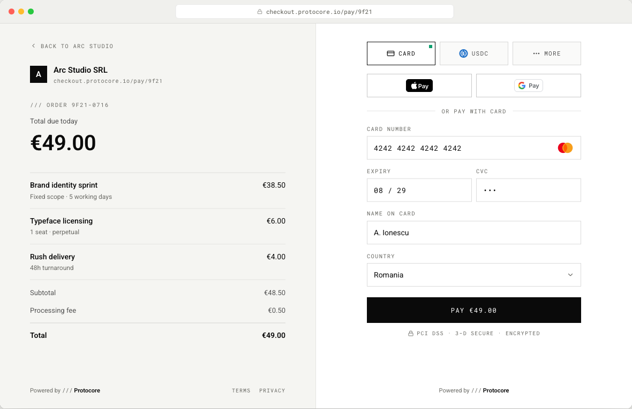The height and width of the screenshot is (409, 632).
Task: Pay with Apple Pay
Action: pos(419,86)
